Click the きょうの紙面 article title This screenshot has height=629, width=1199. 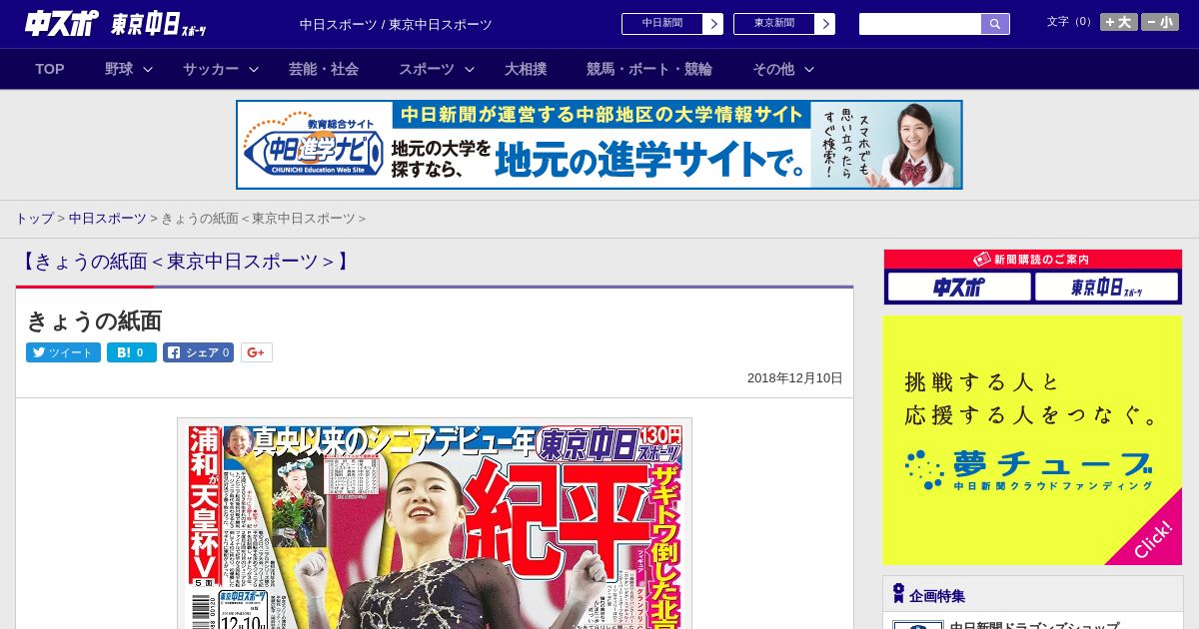[x=94, y=320]
